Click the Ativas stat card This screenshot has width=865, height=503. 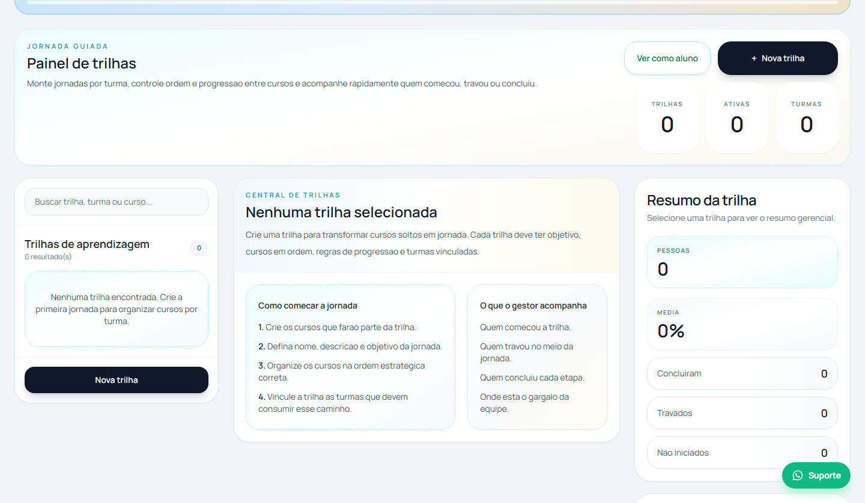point(737,118)
